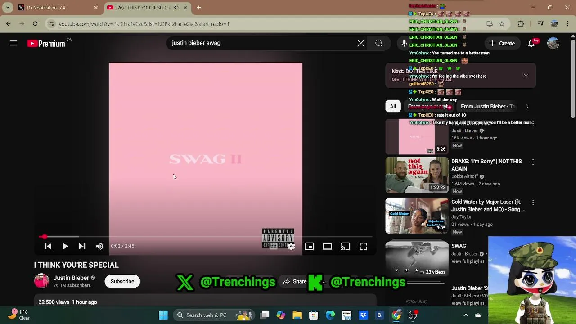Viewport: 576px width, 324px height.
Task: Bookmark this page with star
Action: tap(502, 24)
